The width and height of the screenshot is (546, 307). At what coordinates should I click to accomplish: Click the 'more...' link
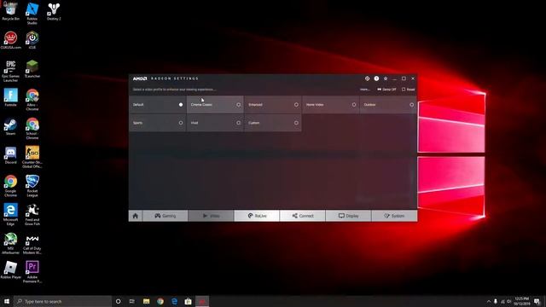[364, 90]
